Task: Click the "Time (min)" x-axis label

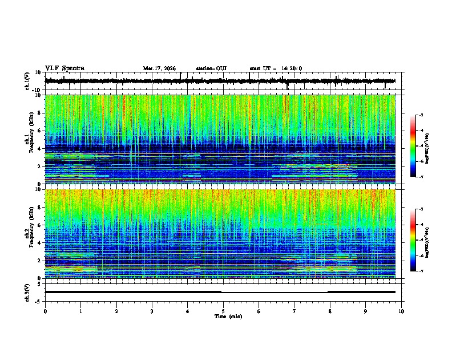Action: [228, 316]
